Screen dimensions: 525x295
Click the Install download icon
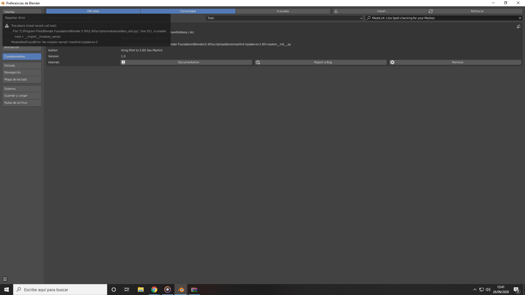click(336, 11)
